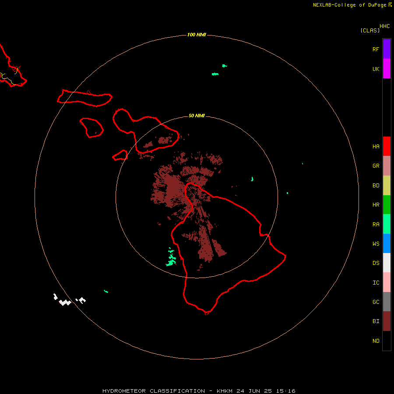Screen dimensions: 394x394
Task: Click the brown BI legend swatch
Action: 387,321
